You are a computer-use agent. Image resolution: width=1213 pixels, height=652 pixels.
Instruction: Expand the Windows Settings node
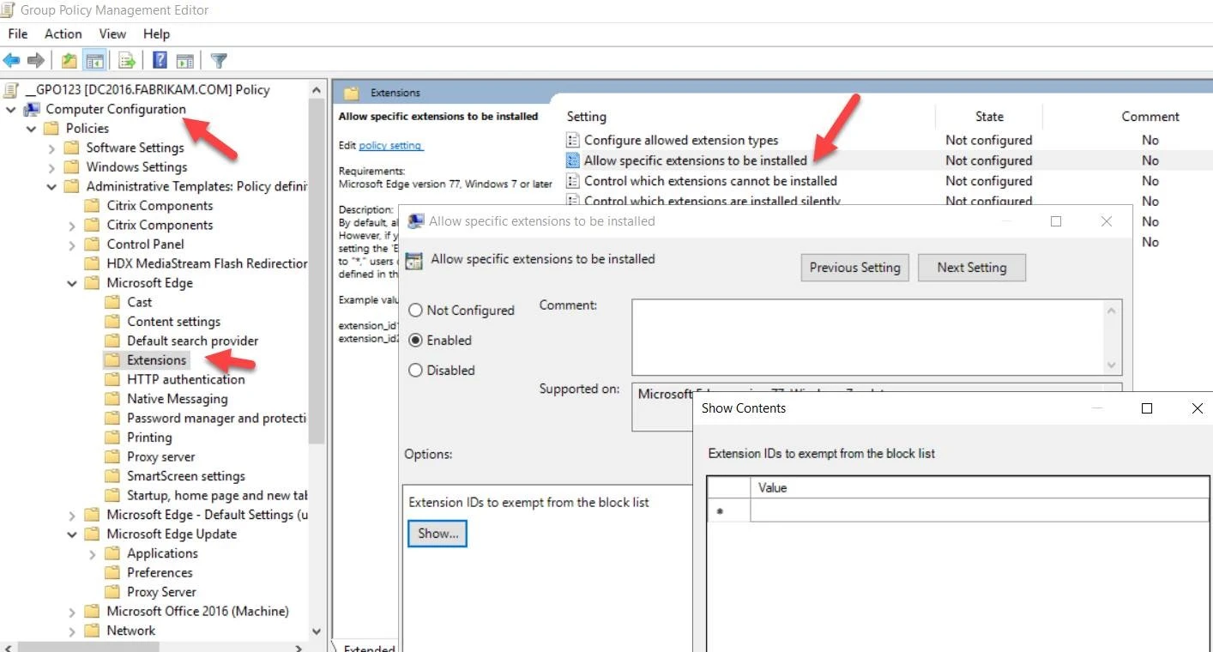click(x=52, y=167)
